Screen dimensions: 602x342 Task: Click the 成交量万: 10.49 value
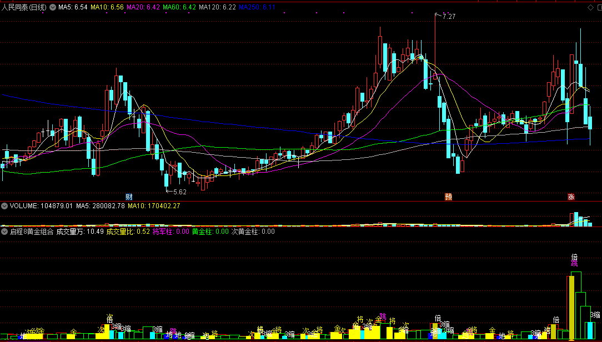coord(80,232)
